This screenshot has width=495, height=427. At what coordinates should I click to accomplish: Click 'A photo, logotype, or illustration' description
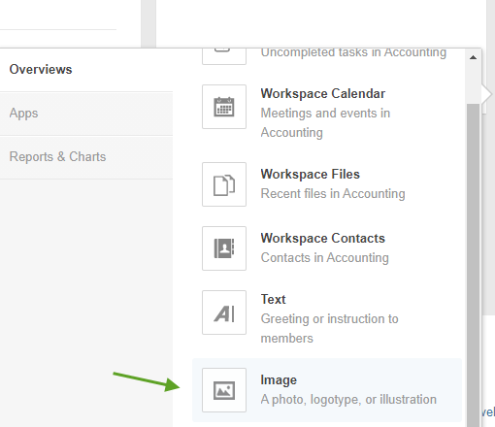tap(348, 400)
